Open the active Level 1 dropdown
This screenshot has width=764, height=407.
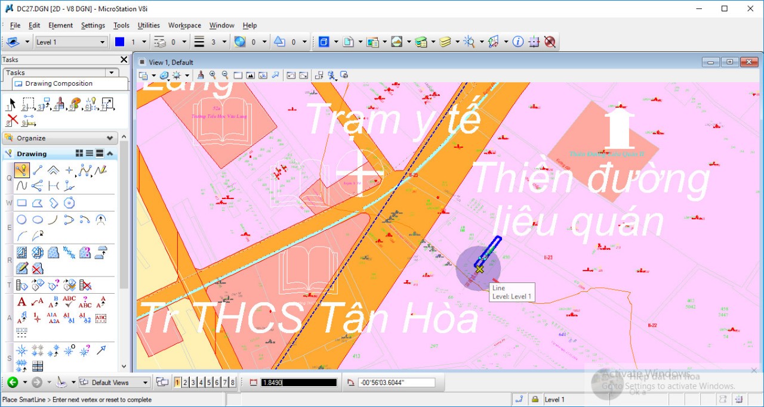pyautogui.click(x=70, y=42)
